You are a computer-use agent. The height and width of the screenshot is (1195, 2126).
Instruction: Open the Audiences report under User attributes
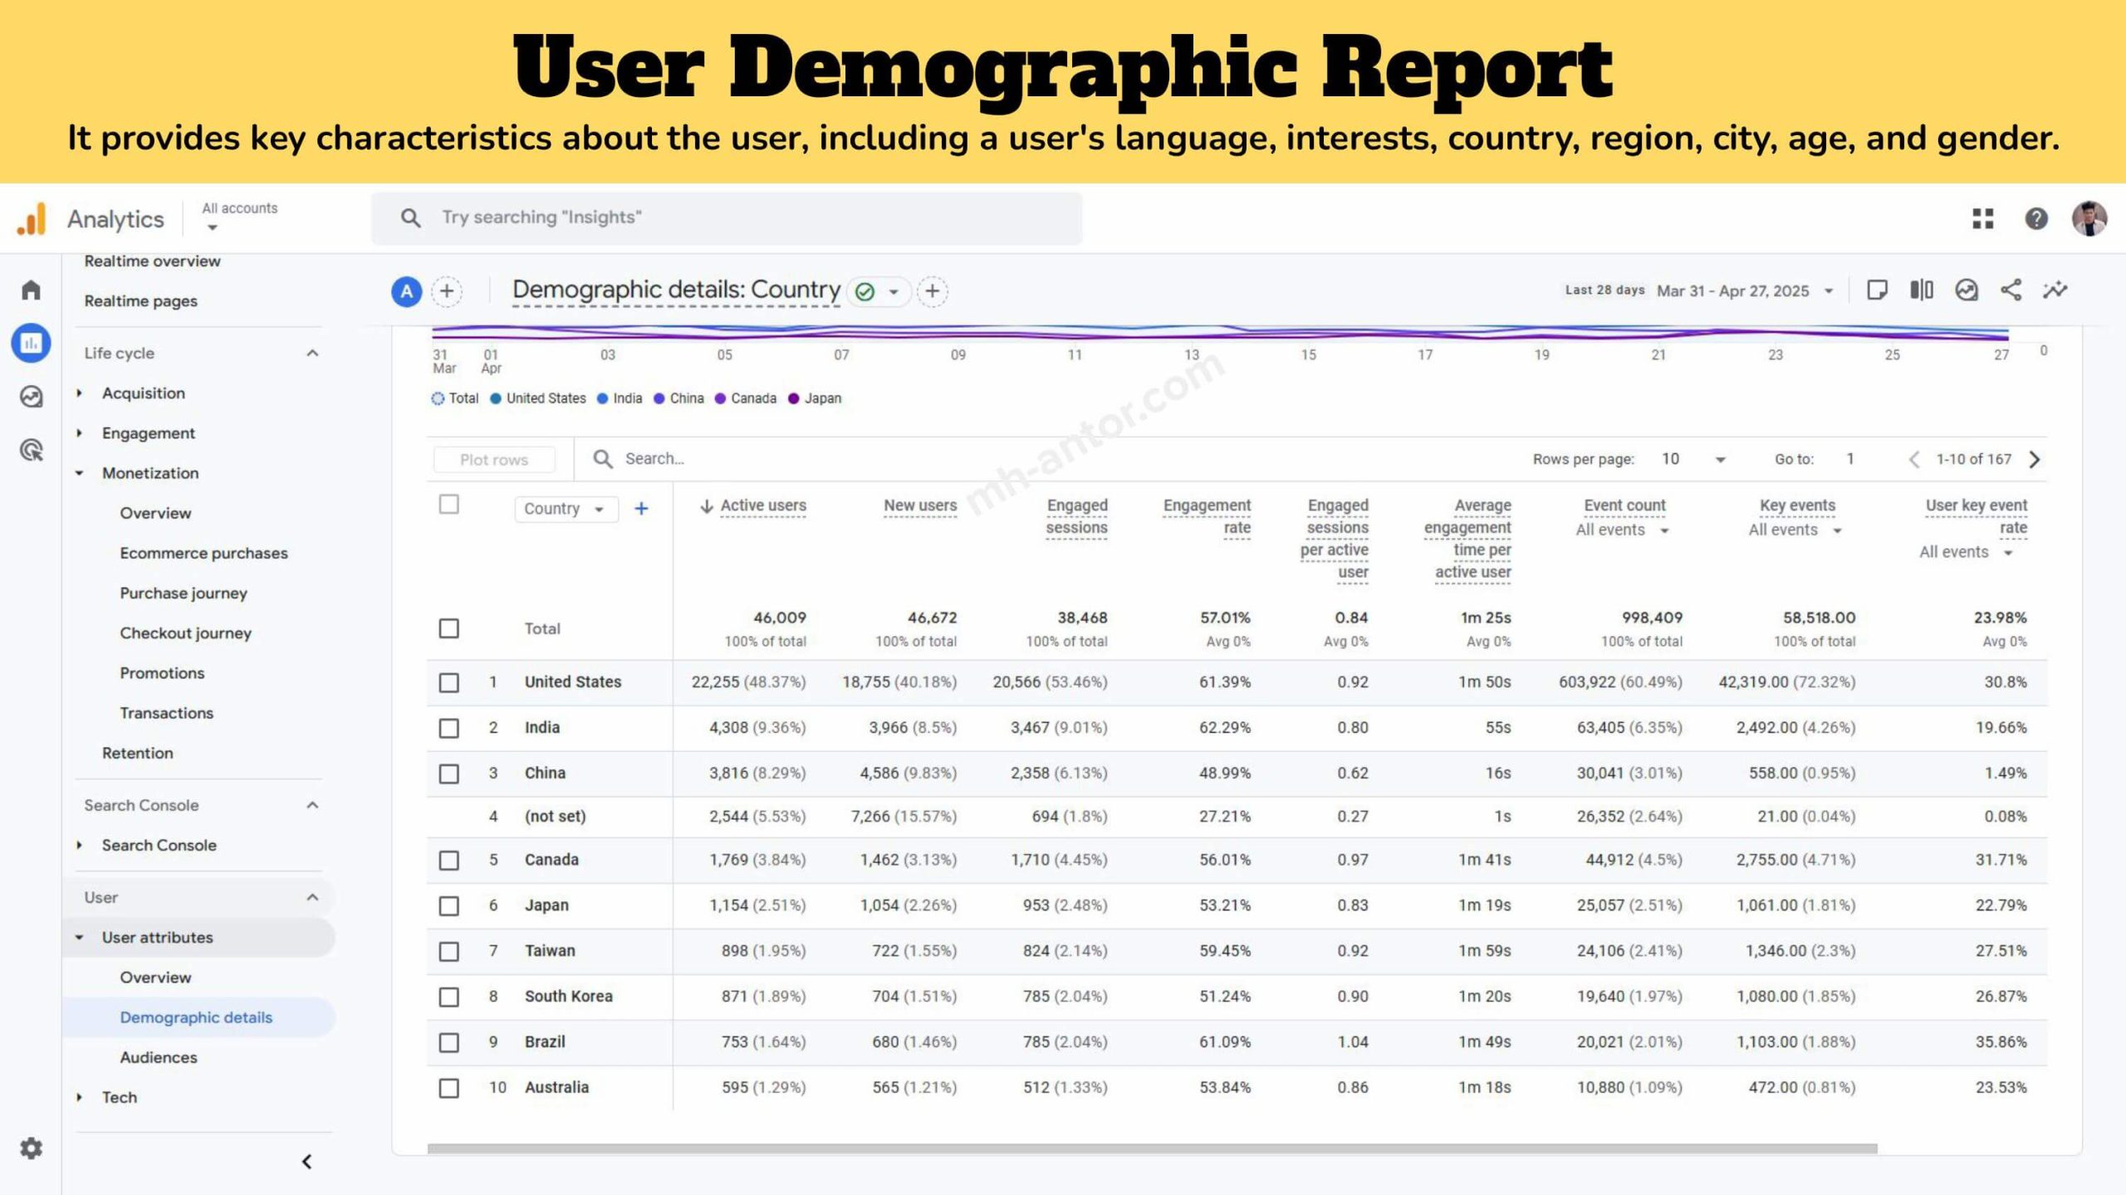coord(159,1057)
